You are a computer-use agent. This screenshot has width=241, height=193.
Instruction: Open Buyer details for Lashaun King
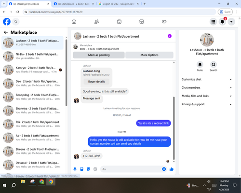96,82
